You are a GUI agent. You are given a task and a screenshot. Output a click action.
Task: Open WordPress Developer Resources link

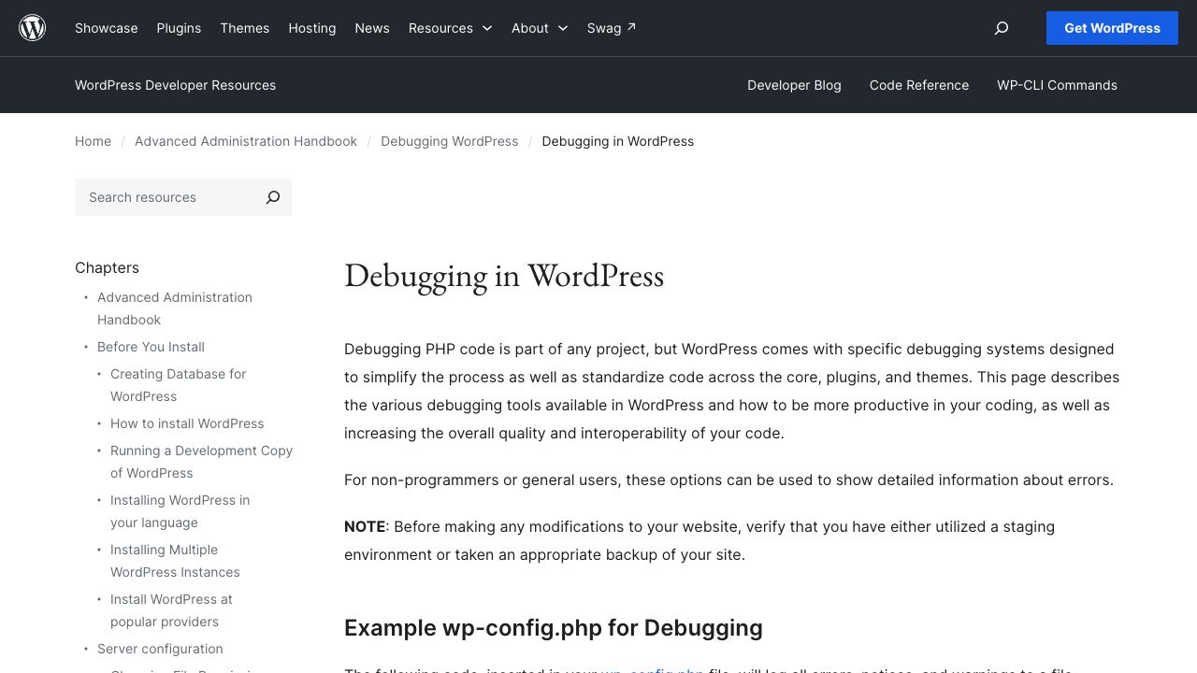click(175, 85)
